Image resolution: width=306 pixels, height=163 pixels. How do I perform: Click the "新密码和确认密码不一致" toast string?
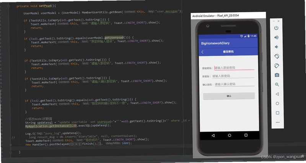(x=109, y=103)
